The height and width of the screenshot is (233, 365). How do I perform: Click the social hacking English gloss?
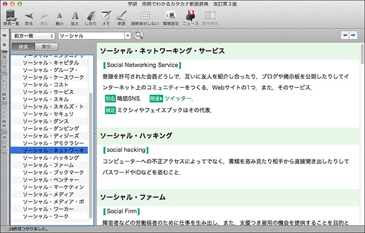point(126,150)
